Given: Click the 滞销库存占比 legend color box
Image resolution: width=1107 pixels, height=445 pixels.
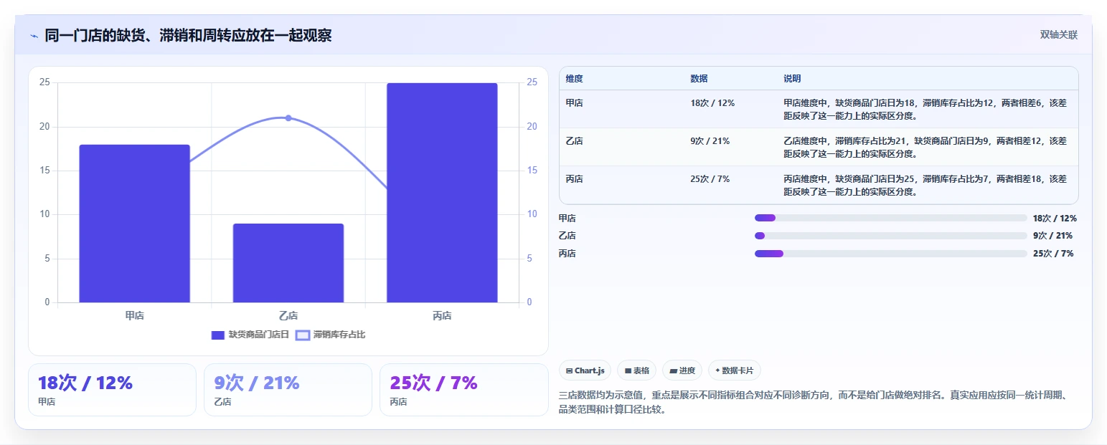Looking at the screenshot, I should pos(303,335).
